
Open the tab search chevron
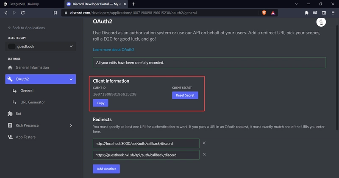point(296,4)
